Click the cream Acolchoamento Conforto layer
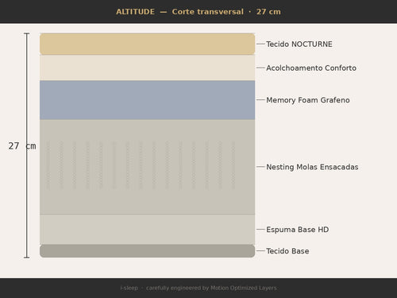This screenshot has height=298, width=397. pyautogui.click(x=148, y=68)
